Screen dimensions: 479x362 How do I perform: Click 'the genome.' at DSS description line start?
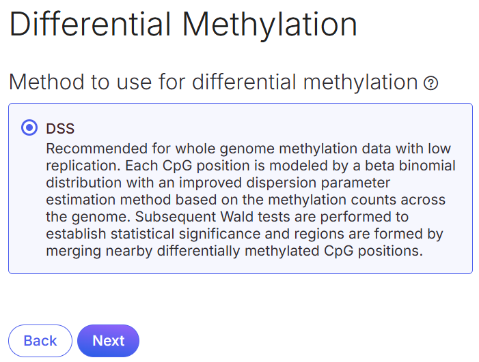click(88, 217)
